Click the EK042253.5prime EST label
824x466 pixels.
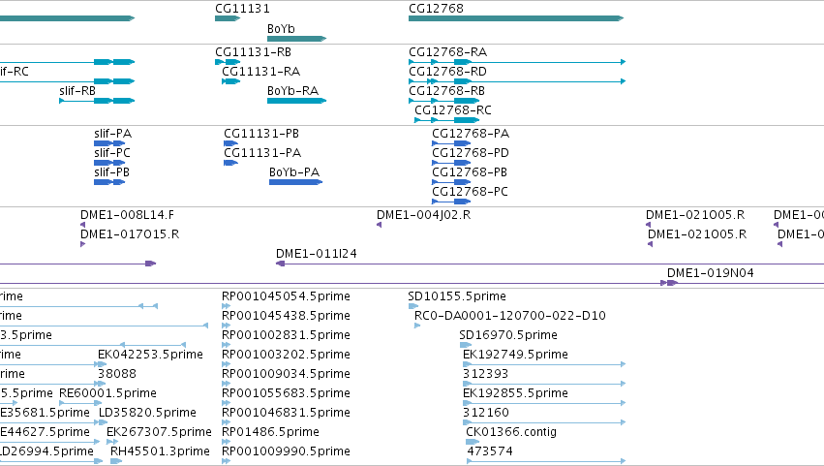pos(150,355)
